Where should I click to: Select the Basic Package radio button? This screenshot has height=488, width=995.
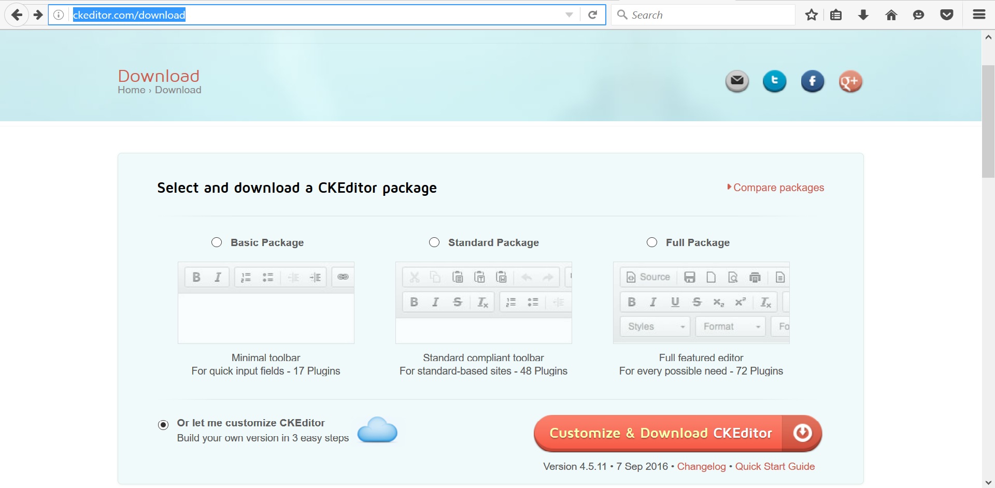pos(216,242)
